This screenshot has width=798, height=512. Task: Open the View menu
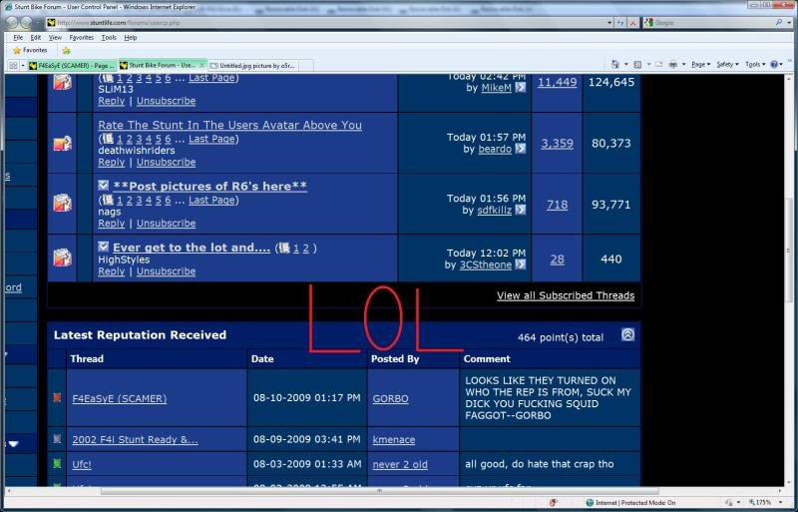coord(55,38)
